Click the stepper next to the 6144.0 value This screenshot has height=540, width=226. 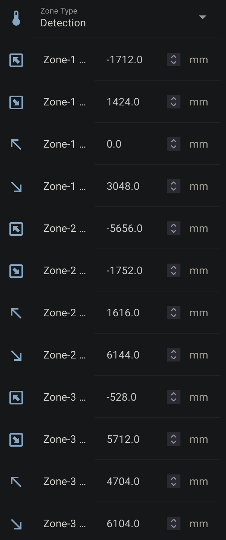tap(174, 355)
